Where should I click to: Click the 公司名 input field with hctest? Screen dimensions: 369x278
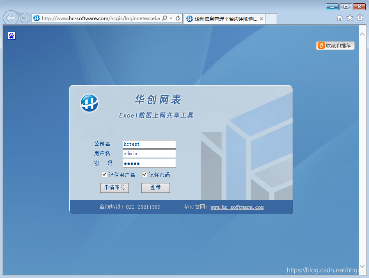[x=149, y=144]
